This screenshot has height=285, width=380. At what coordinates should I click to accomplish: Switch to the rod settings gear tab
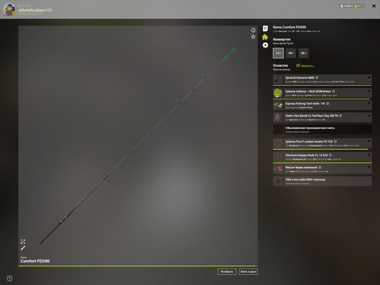pos(265,45)
